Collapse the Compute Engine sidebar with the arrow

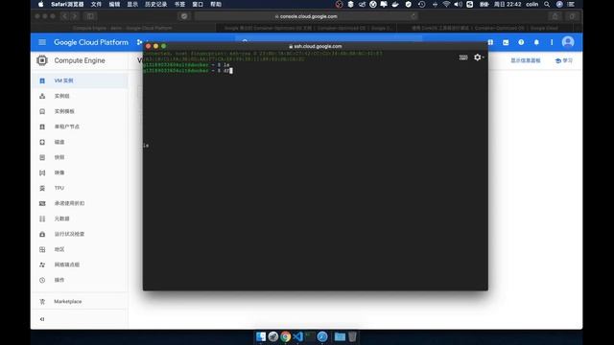(42, 319)
